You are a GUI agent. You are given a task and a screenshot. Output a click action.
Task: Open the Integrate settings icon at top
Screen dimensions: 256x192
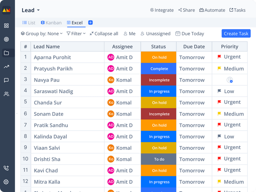click(153, 10)
